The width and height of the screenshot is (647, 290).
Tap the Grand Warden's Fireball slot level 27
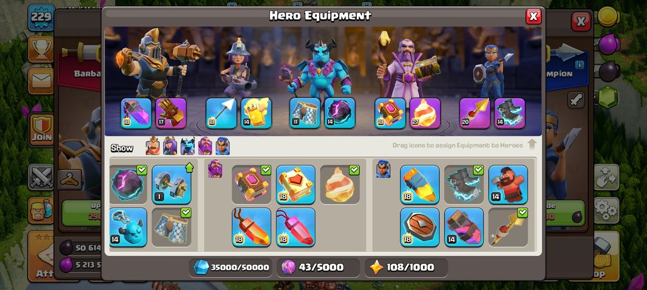(425, 113)
